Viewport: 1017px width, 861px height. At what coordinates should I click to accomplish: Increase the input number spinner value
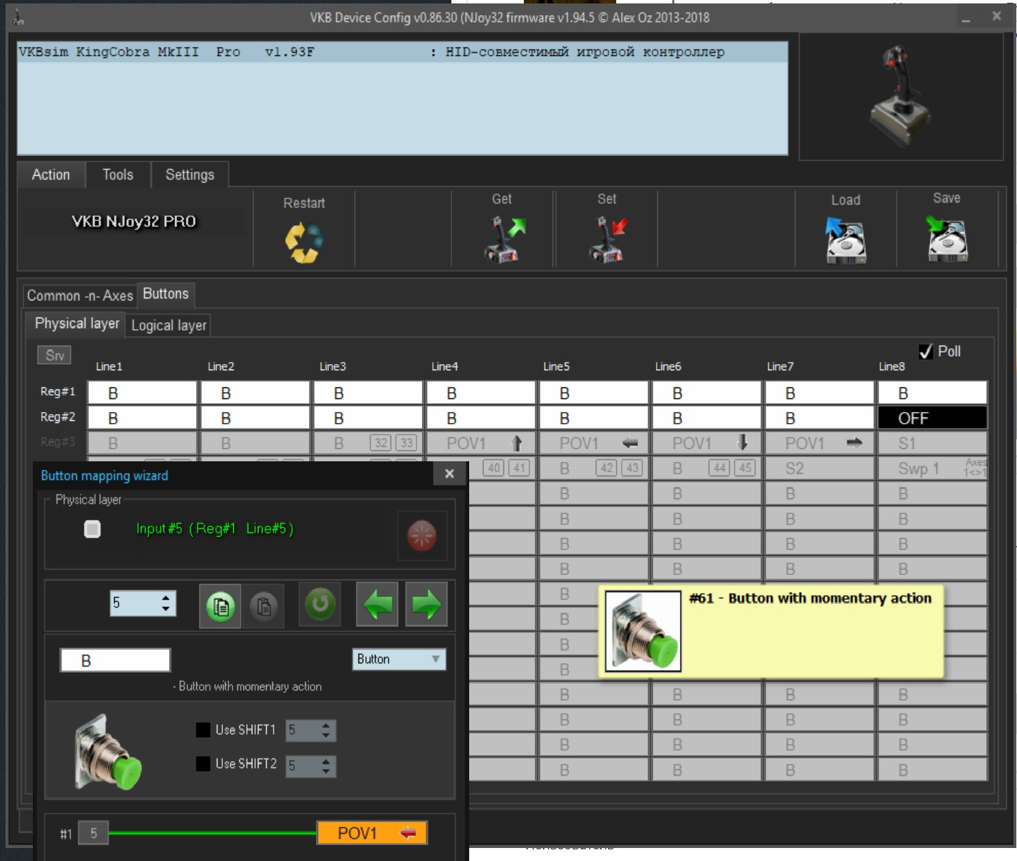pyautogui.click(x=166, y=598)
